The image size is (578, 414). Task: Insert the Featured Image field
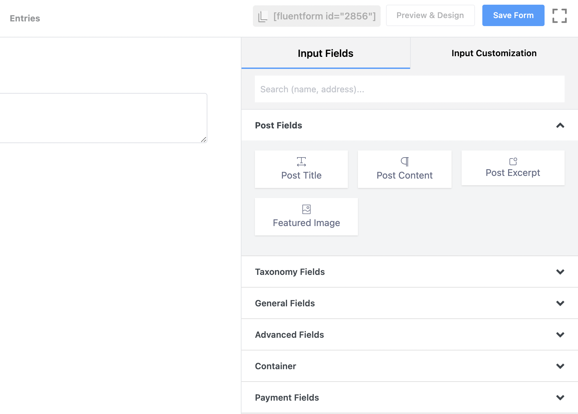[x=306, y=216]
